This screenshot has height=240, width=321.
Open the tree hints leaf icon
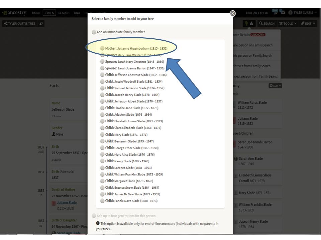pos(246,23)
